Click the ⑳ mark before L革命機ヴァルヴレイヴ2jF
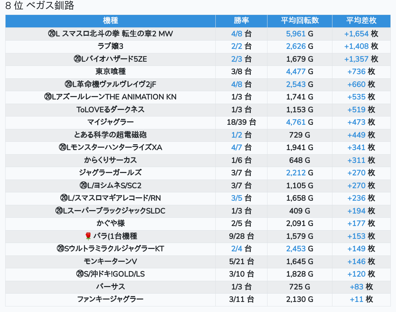 click(x=68, y=85)
